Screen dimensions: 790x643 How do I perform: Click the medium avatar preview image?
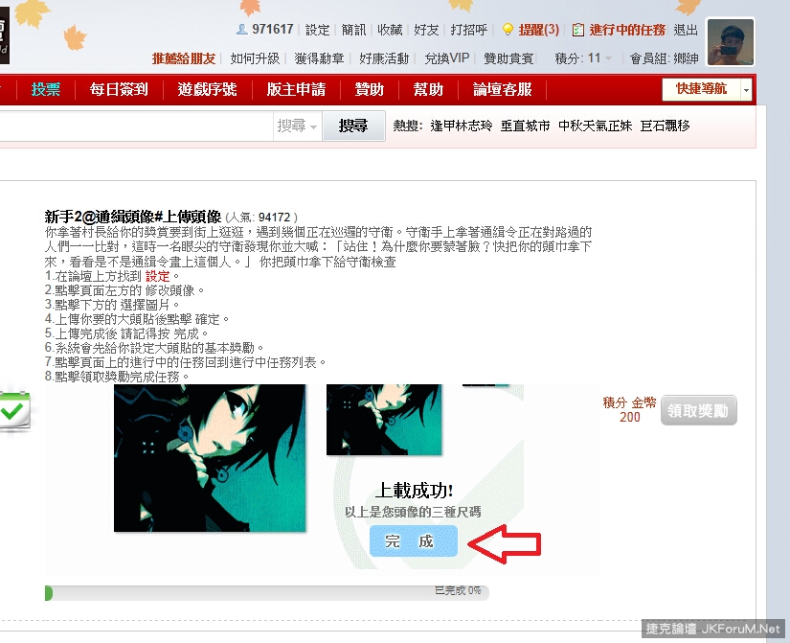click(384, 420)
